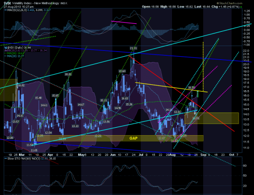Click the 11.0 value on price axis
Viewport: 254px width, 195px height.
click(246, 148)
